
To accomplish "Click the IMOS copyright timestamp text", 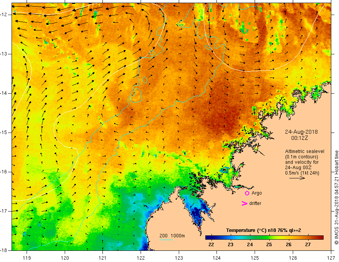I will [336, 198].
